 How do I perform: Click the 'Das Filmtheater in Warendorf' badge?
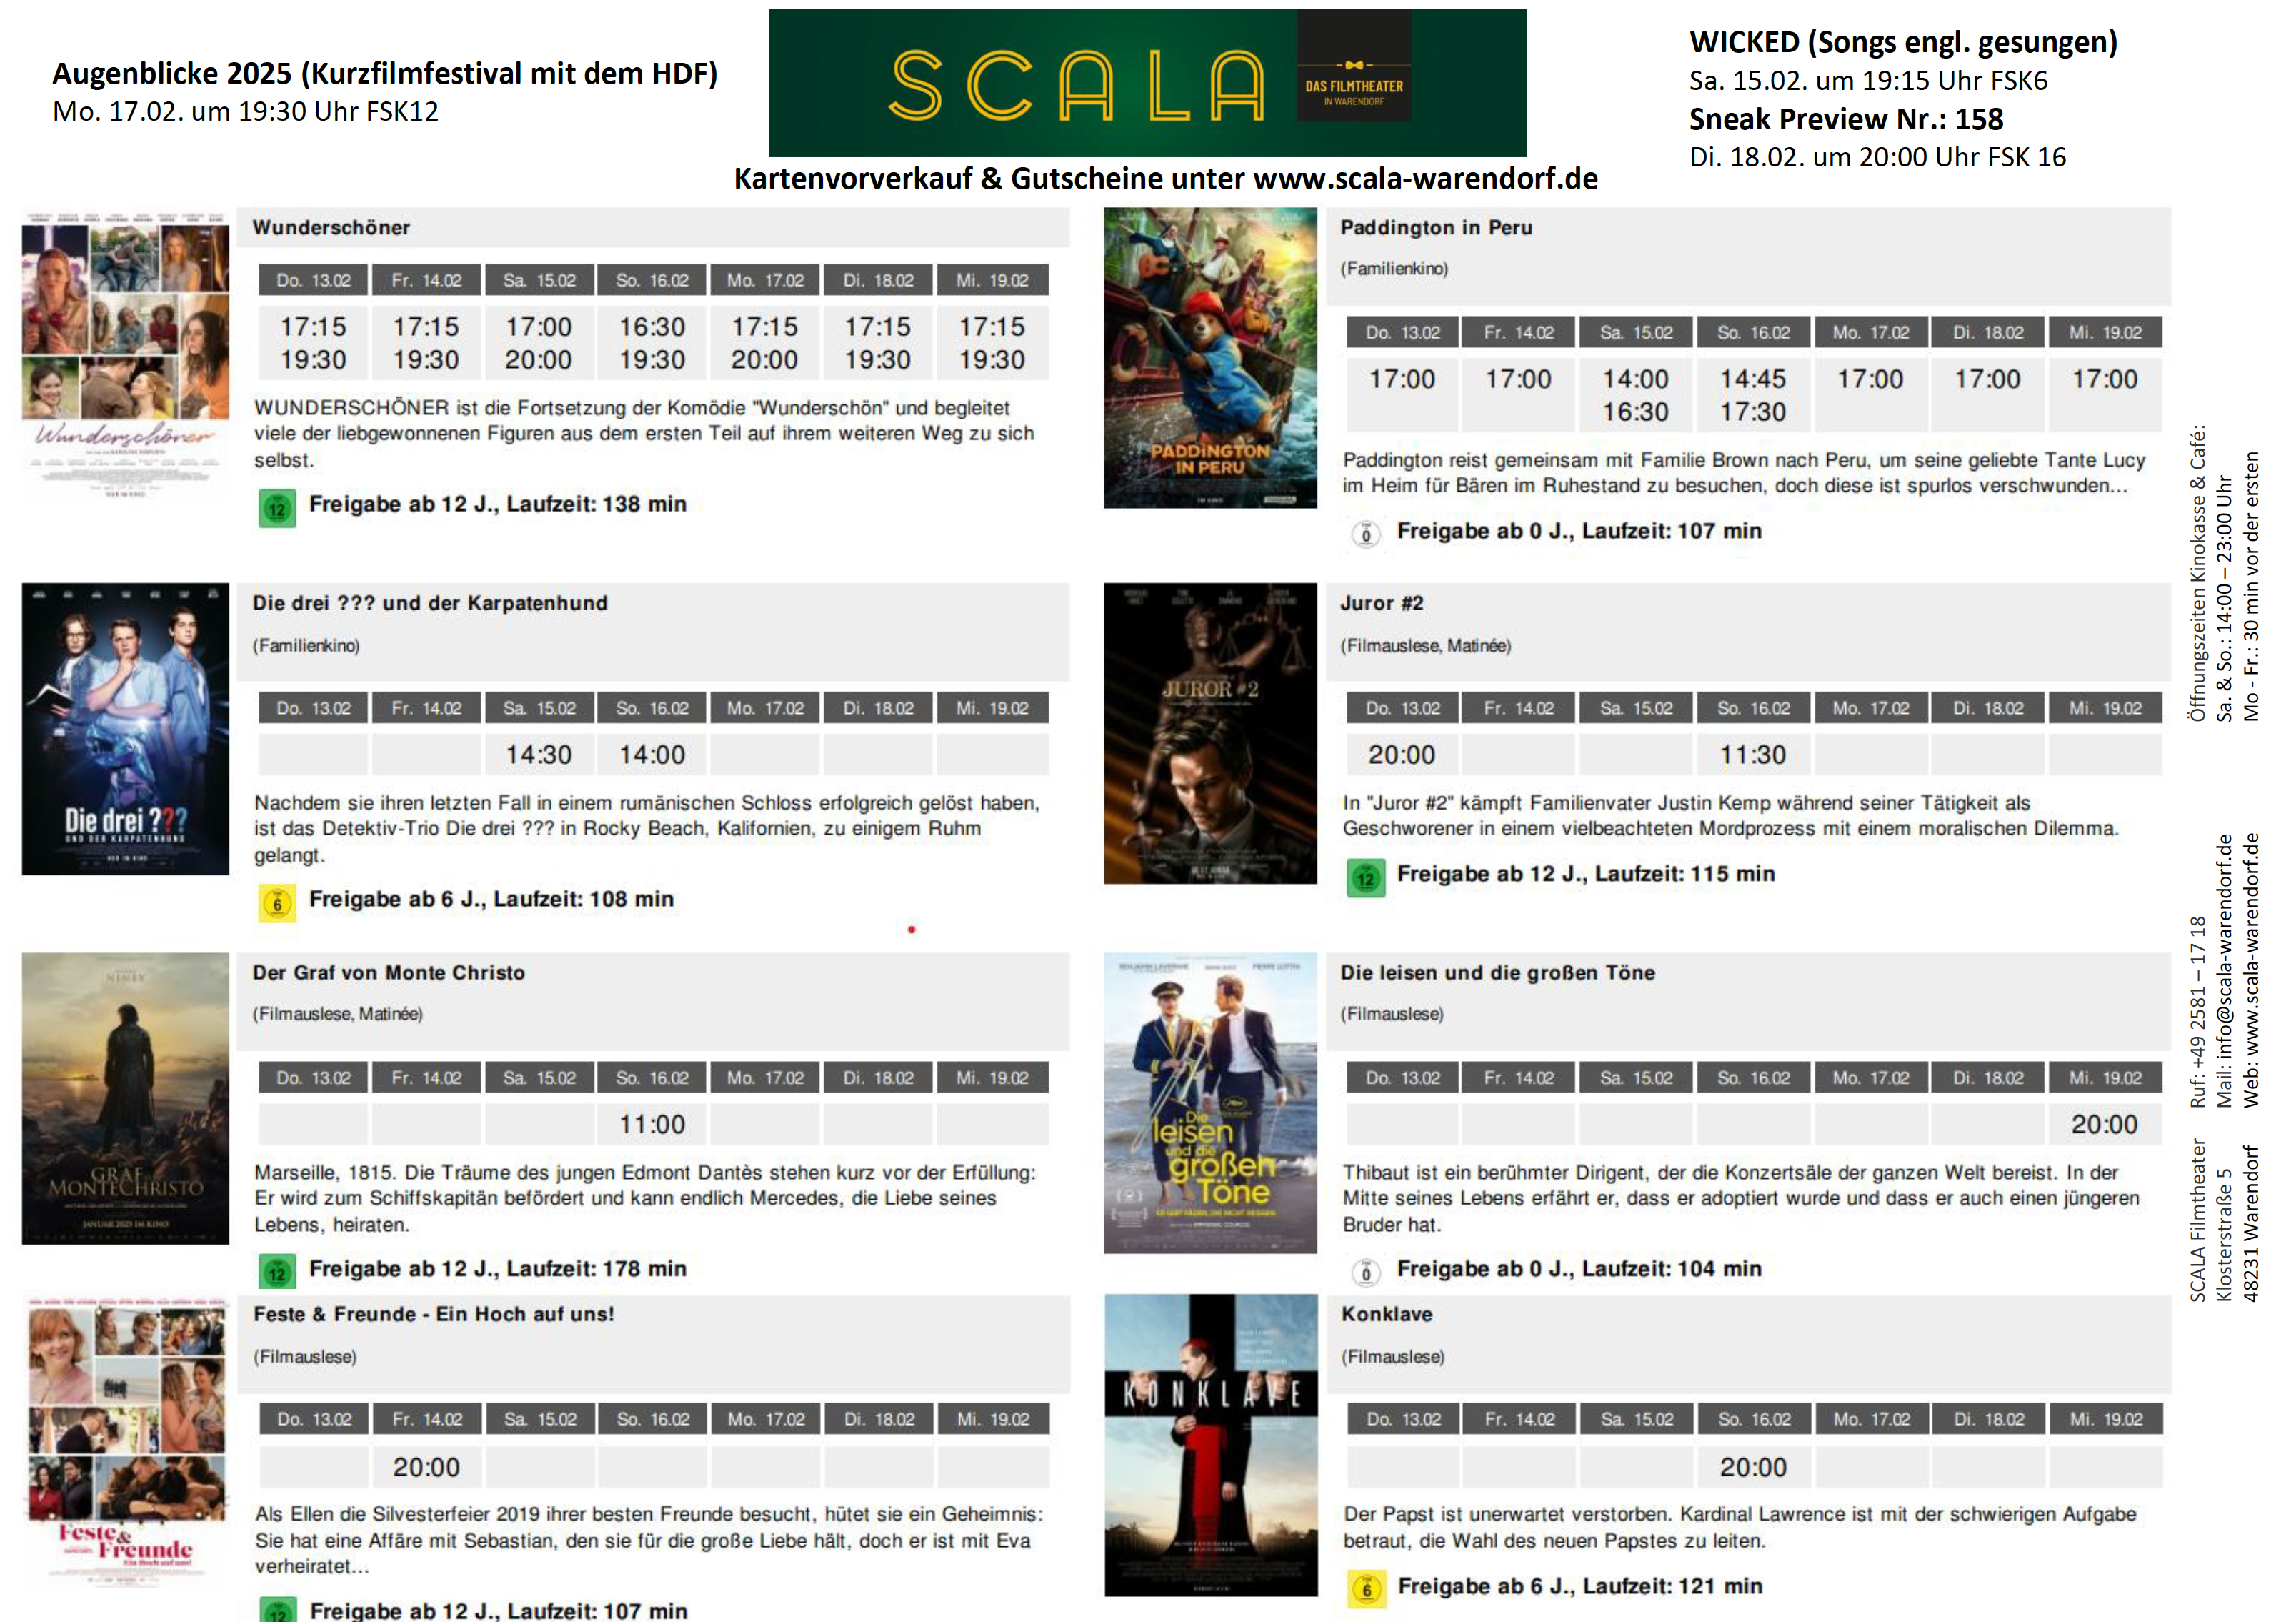[x=1353, y=66]
